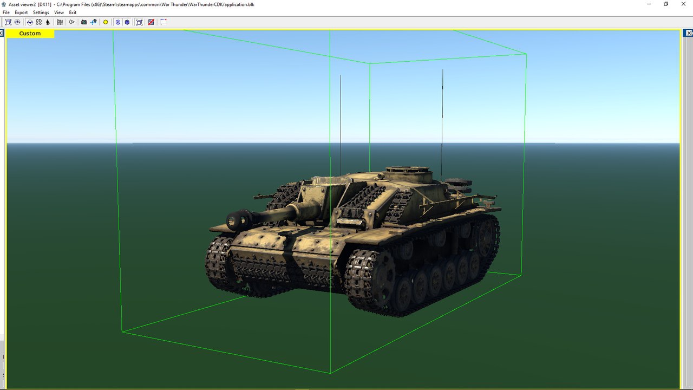Click the zoom-extents box icon in toolbar

8,22
